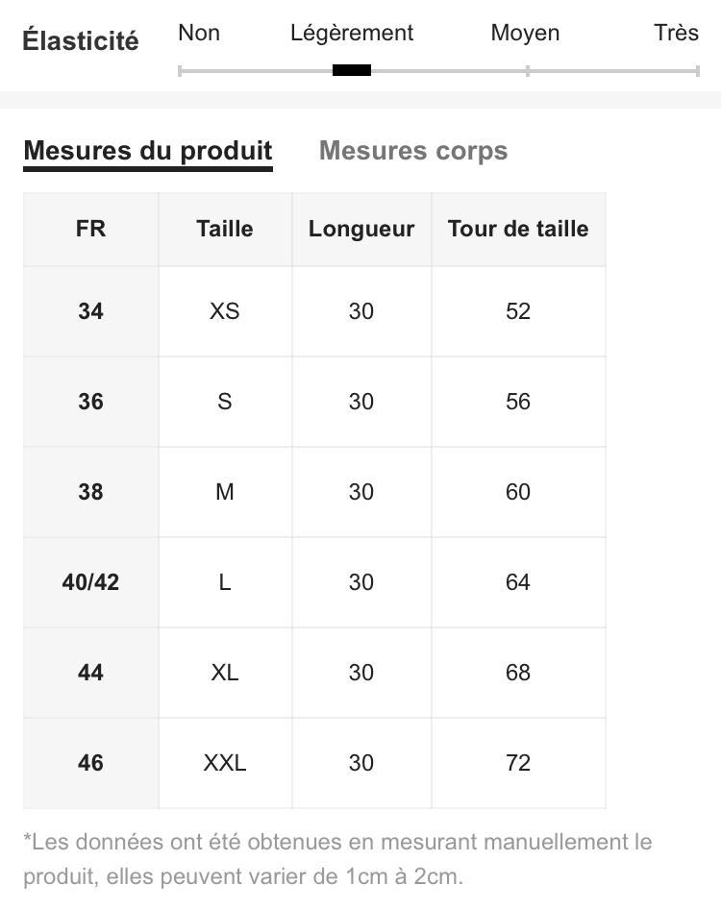Viewport: 721px width, 910px height.
Task: Click the Légèrement elasticity label
Action: coord(352,33)
